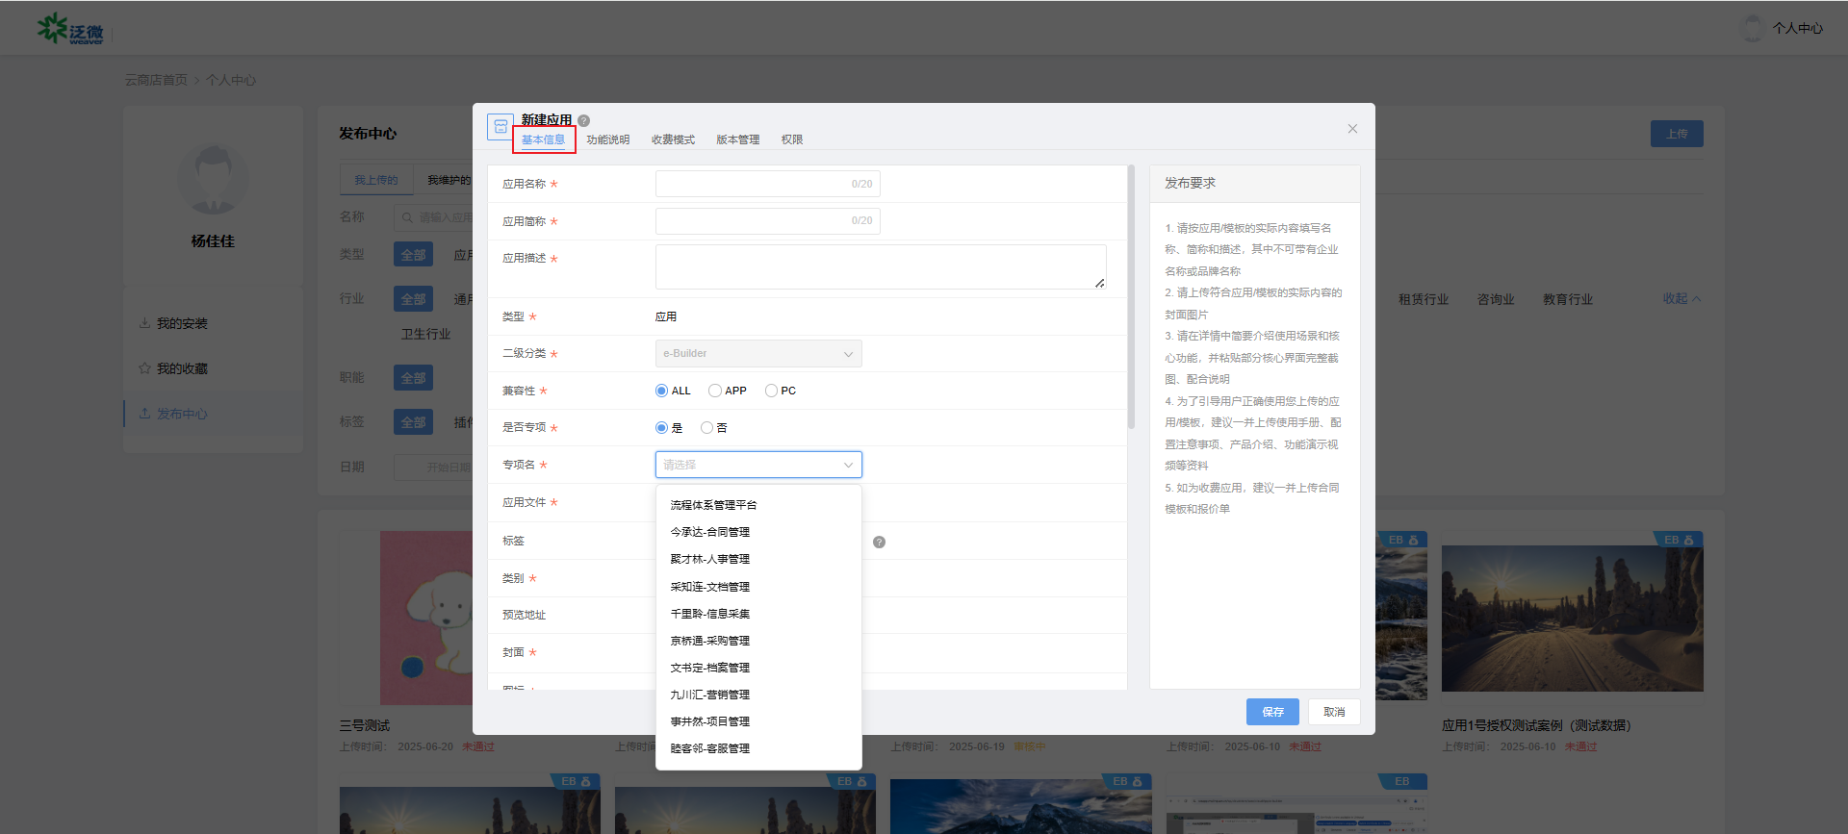Select 睦客邻-客服管理 option
Image resolution: width=1848 pixels, height=834 pixels.
758,748
